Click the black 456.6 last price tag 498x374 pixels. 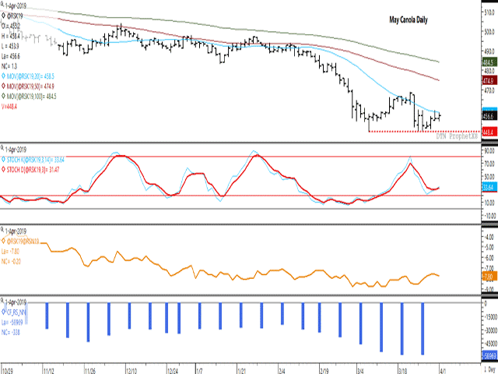pyautogui.click(x=488, y=116)
